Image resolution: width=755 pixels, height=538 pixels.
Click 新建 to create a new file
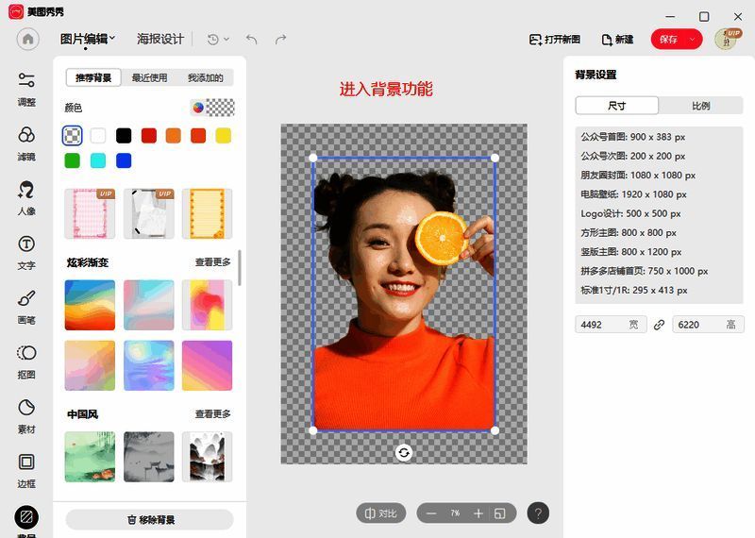point(617,40)
